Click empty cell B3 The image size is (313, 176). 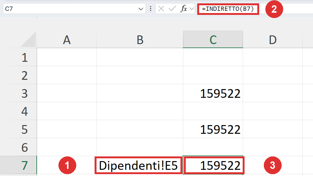[x=140, y=93]
